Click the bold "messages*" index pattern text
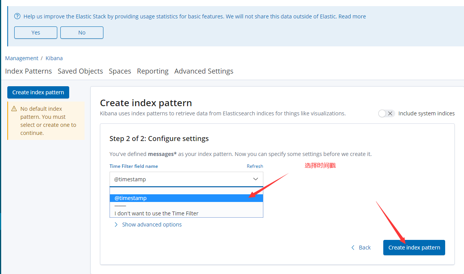The width and height of the screenshot is (464, 274). pyautogui.click(x=162, y=154)
